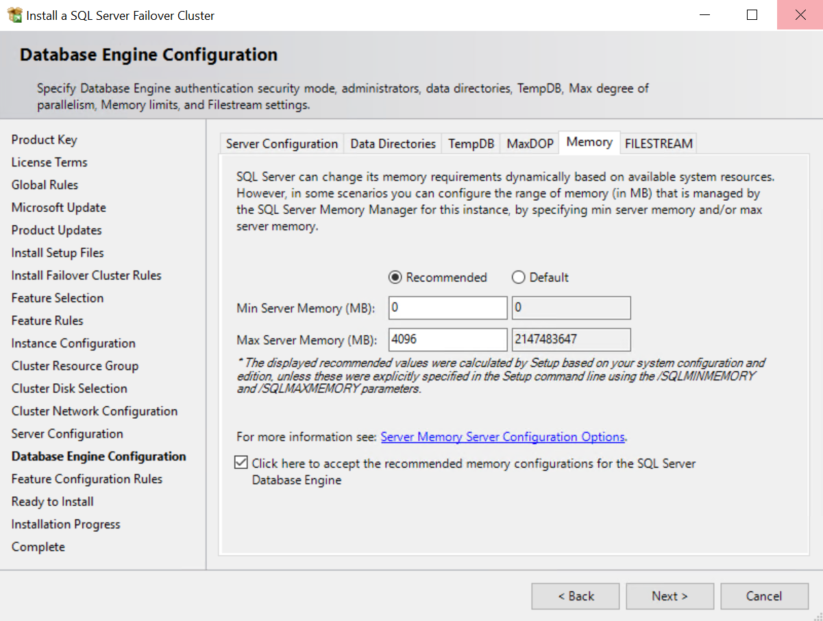This screenshot has width=823, height=621.
Task: Open the Data Directories tab
Action: (392, 143)
